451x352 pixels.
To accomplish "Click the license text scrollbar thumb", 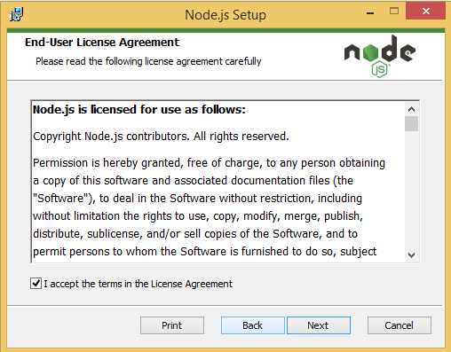I will [411, 123].
